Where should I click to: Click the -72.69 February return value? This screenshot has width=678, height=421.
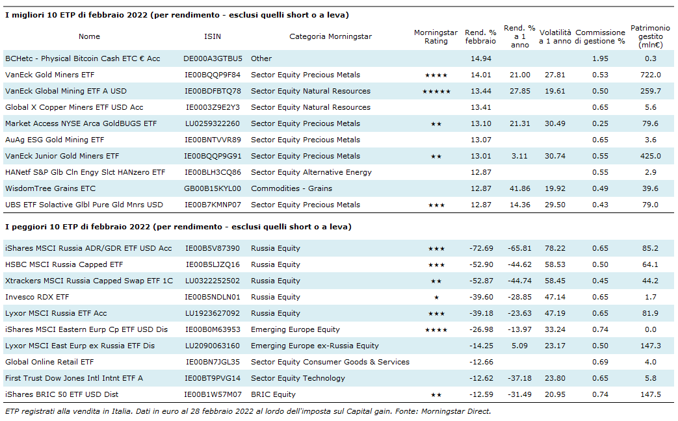(481, 248)
